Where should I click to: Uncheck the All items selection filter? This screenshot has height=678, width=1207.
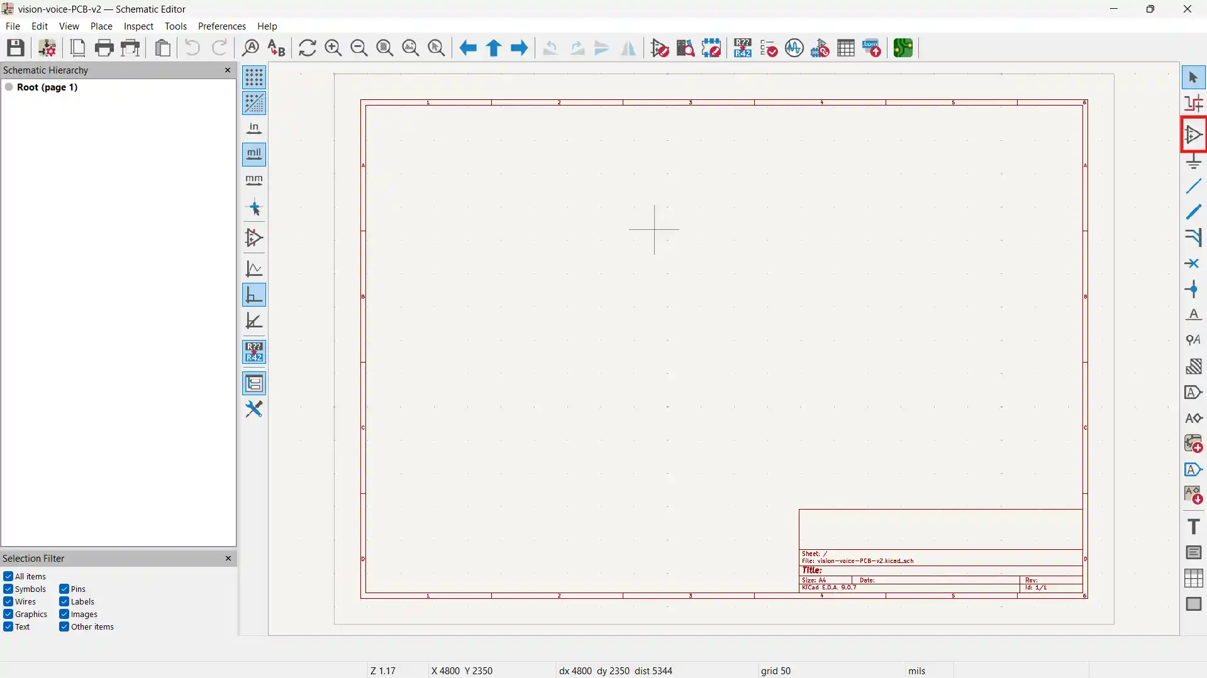8,576
